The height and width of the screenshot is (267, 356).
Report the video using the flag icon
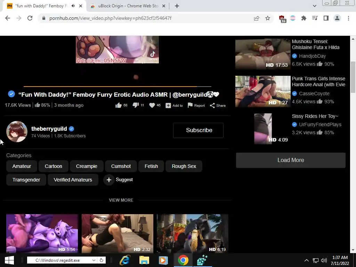(196, 105)
